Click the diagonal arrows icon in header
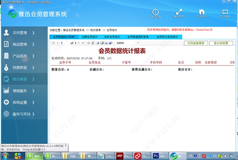This screenshot has height=160, width=238. pos(178,12)
